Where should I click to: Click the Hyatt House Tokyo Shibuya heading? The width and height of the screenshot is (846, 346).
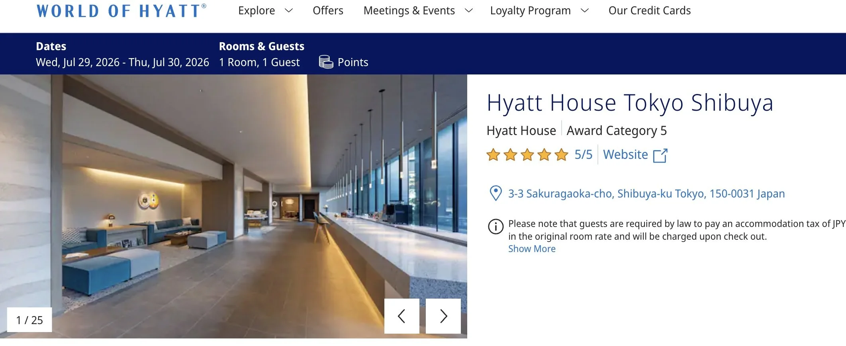(630, 103)
